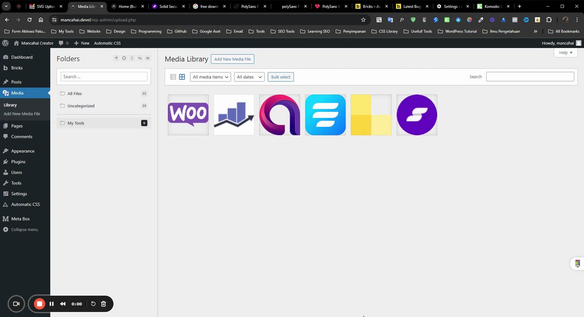Open the Chrome three-dot menu
The width and height of the screenshot is (584, 317).
pyautogui.click(x=577, y=20)
